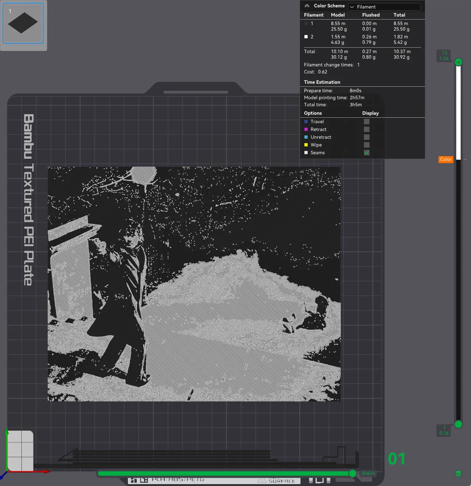Click the green plus handle on layer slider
Screen dimensions: 471x486
coord(458,62)
